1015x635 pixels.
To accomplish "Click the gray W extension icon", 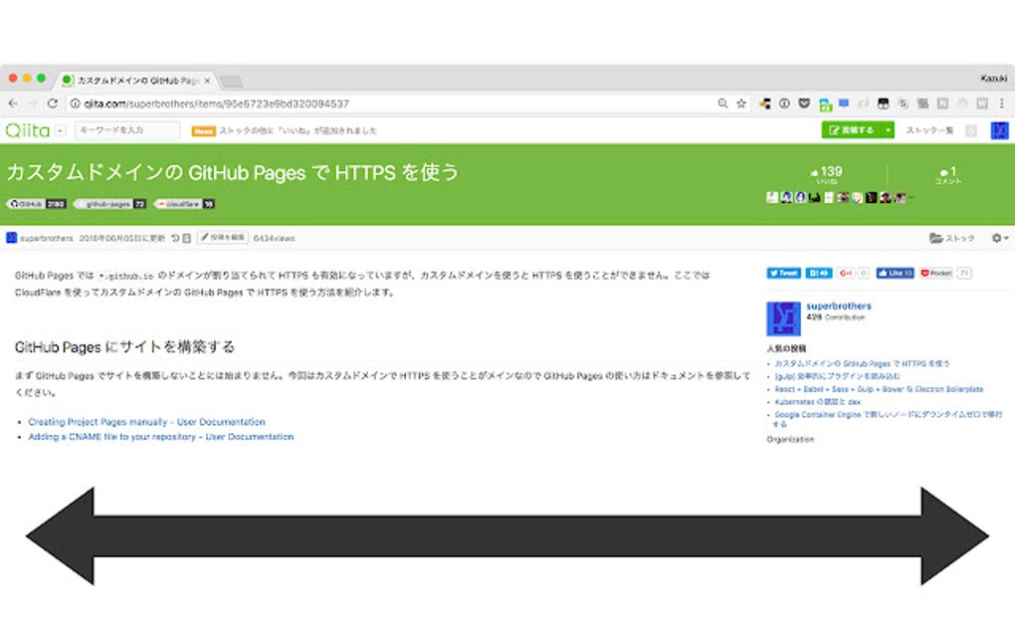I will coord(982,104).
